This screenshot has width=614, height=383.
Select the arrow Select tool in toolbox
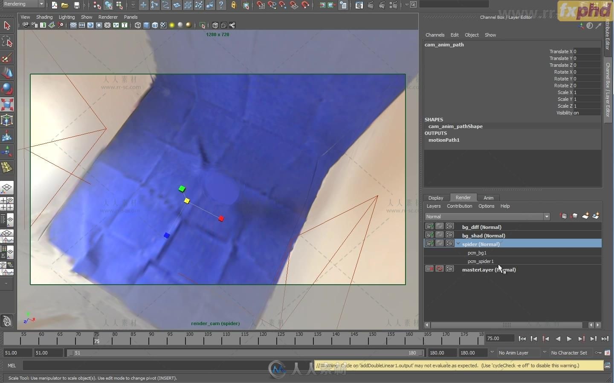[x=7, y=26]
